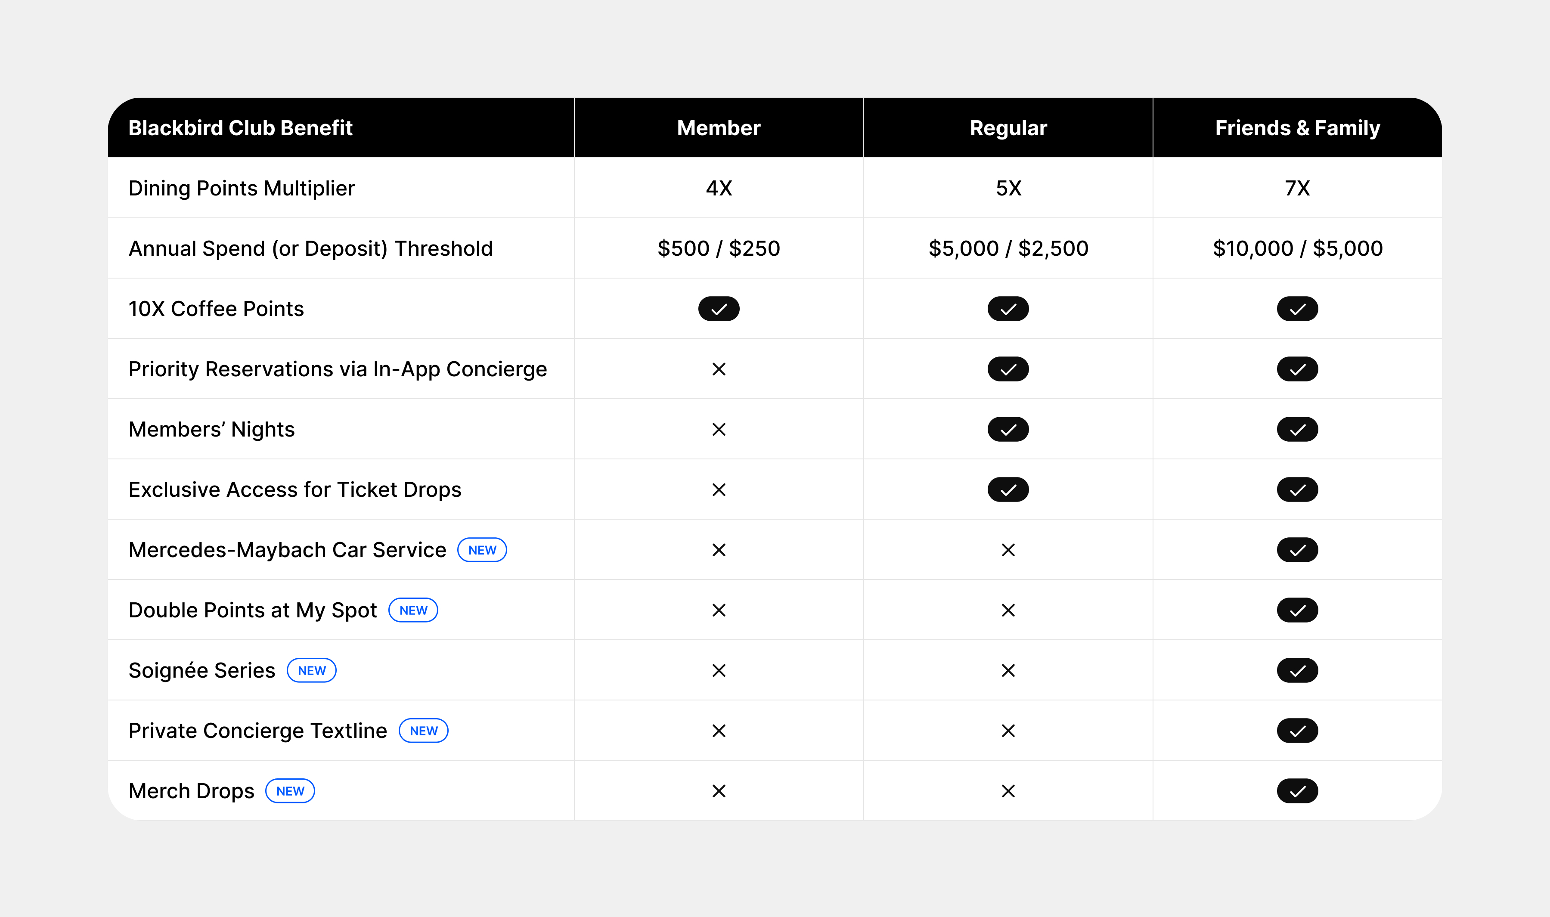Select the Member column header
Image resolution: width=1550 pixels, height=917 pixels.
(x=719, y=127)
